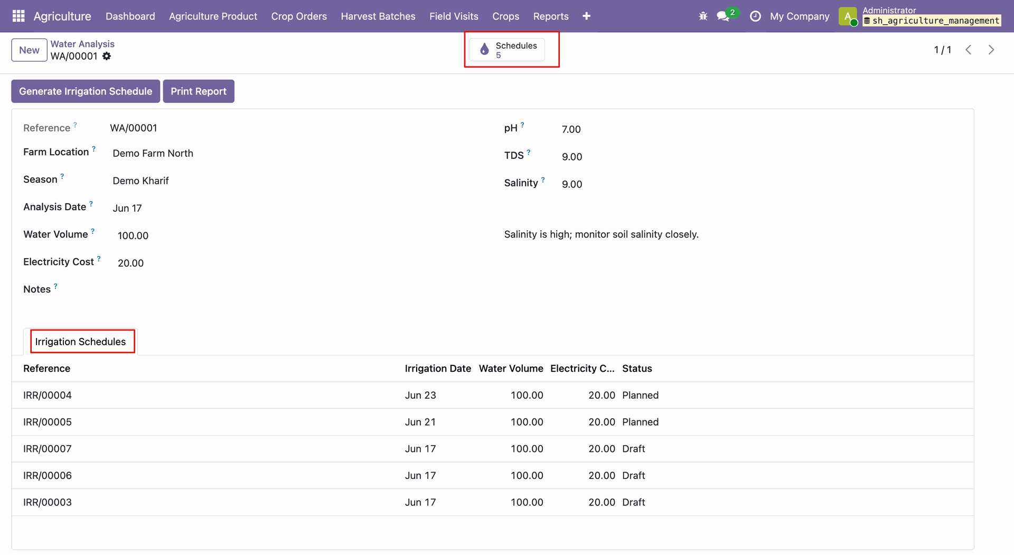Open the Crops menu
Screen dimensions: 1014x555
point(506,16)
